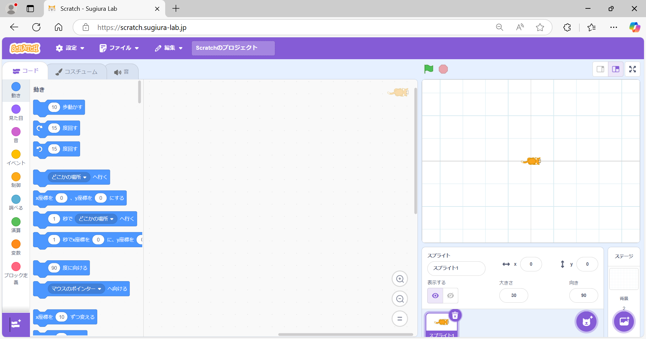Click the Scratch logo
Screen dimensions: 646x339
point(25,48)
